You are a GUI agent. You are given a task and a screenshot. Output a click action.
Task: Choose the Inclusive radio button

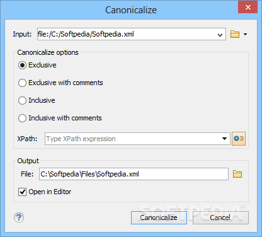point(22,100)
